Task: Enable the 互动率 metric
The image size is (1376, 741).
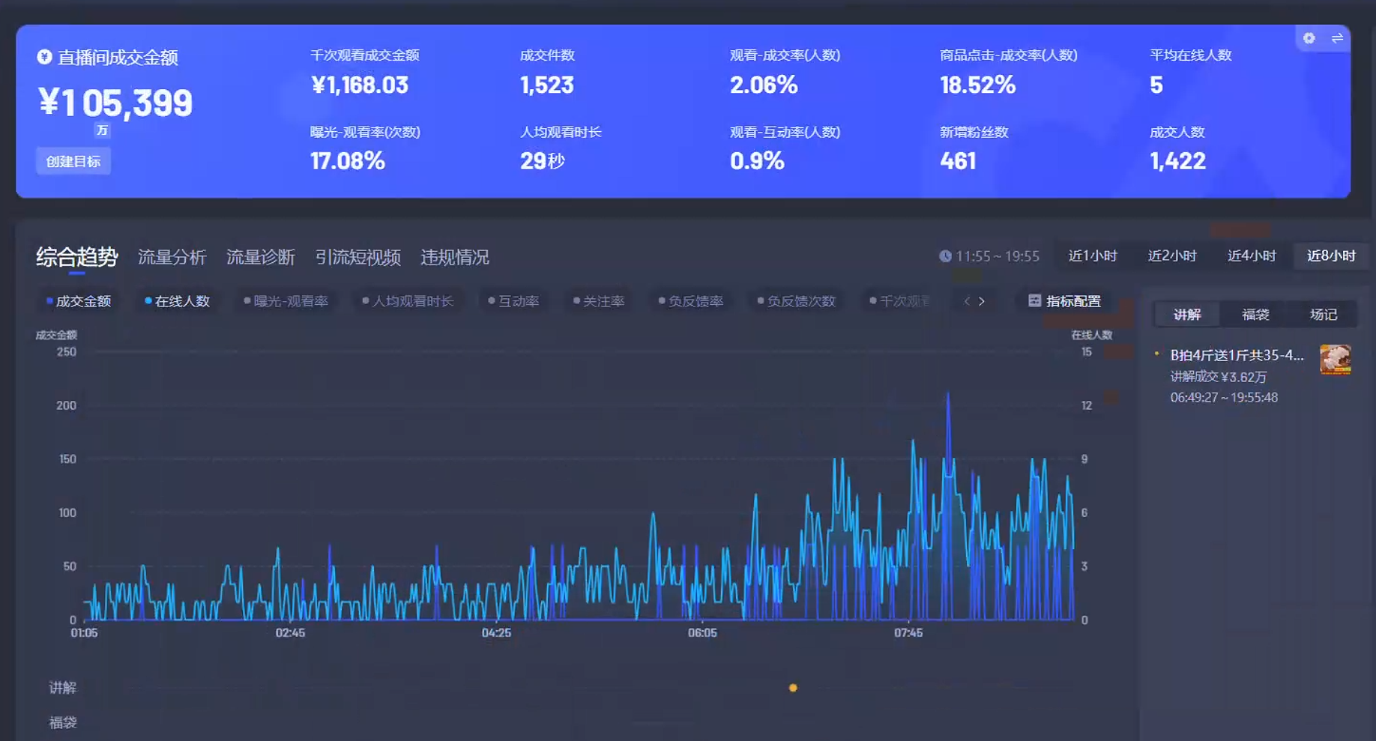Action: tap(514, 301)
